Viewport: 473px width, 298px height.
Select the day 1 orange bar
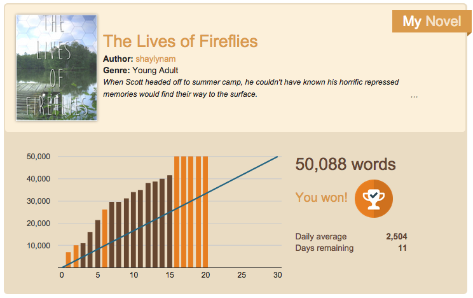[68, 260]
